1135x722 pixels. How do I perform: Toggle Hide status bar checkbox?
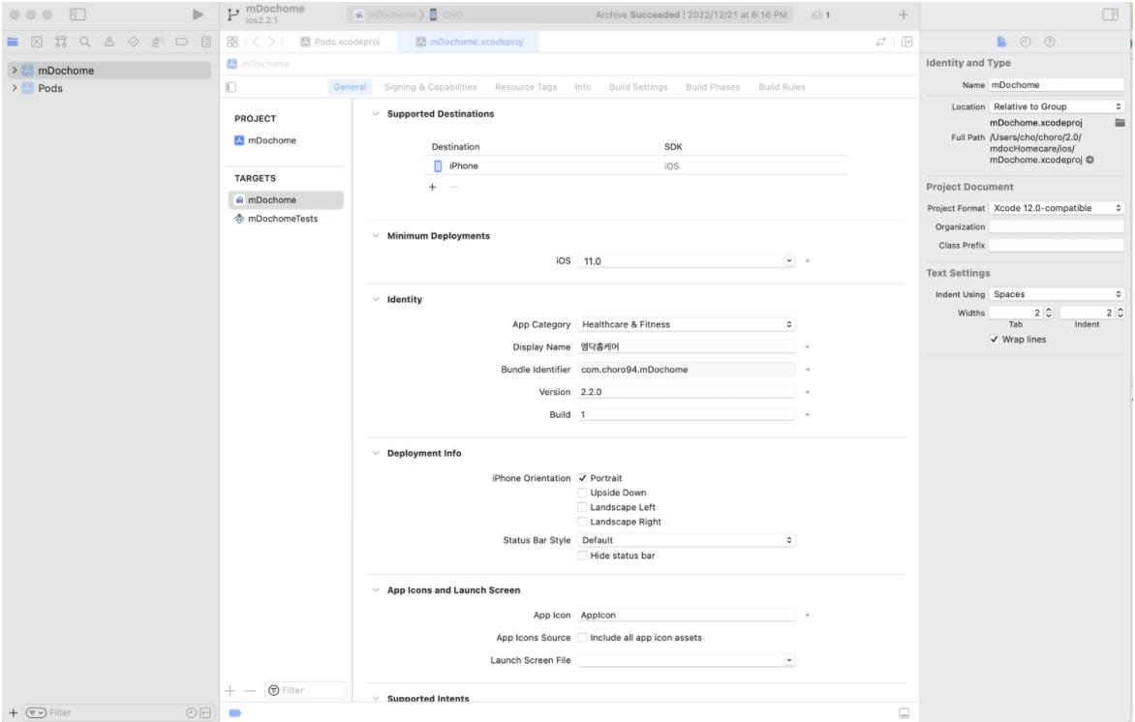tap(582, 556)
